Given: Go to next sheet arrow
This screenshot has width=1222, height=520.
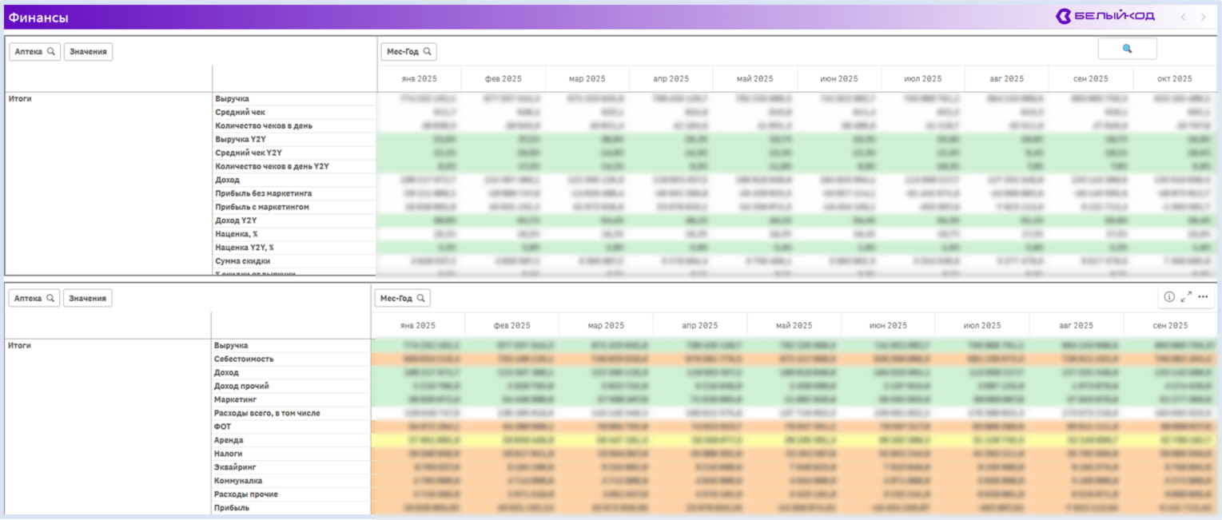Looking at the screenshot, I should (1203, 17).
